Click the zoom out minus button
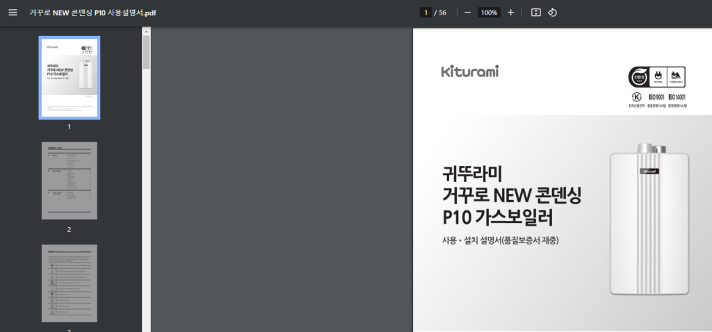Image resolution: width=712 pixels, height=332 pixels. pyautogui.click(x=467, y=13)
